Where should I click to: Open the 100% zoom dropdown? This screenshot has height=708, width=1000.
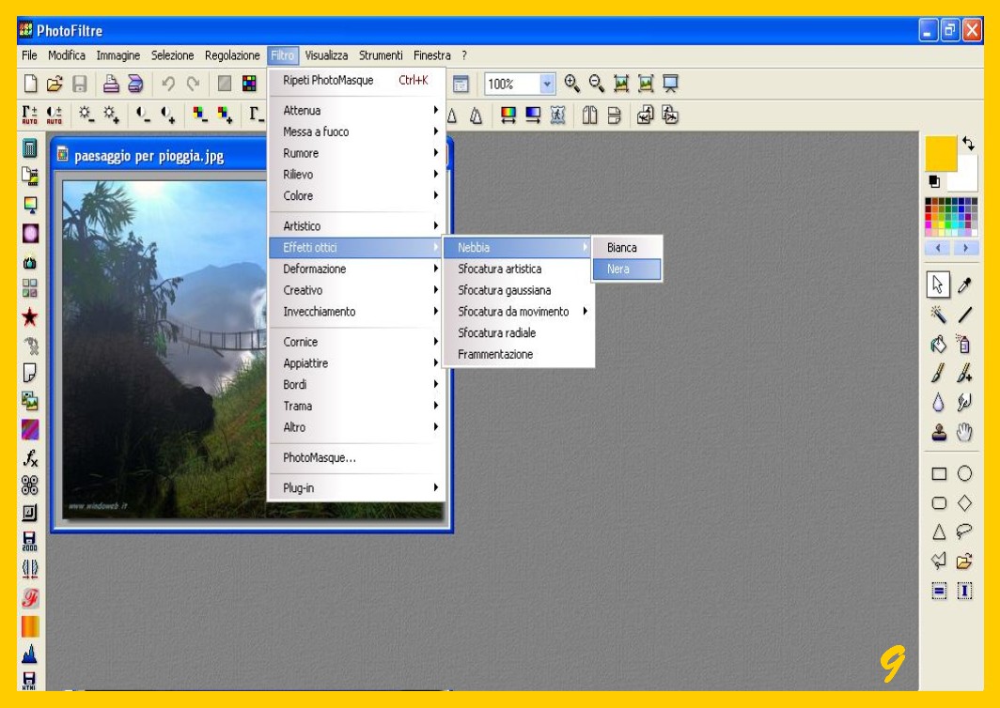click(548, 84)
